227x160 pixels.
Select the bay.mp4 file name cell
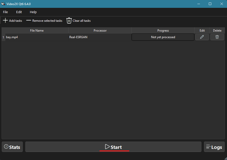point(37,37)
